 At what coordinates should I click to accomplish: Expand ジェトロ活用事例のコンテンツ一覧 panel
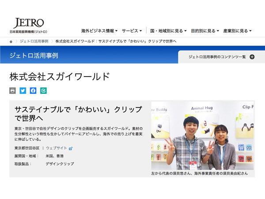point(221,57)
